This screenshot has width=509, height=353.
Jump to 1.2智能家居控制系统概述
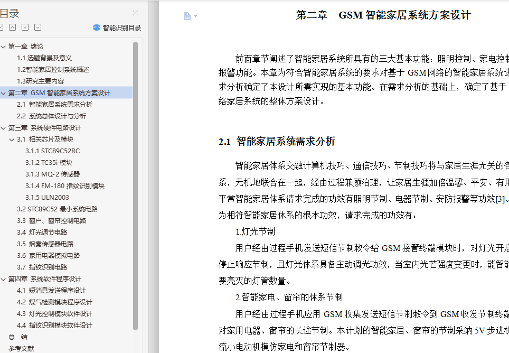(x=53, y=70)
